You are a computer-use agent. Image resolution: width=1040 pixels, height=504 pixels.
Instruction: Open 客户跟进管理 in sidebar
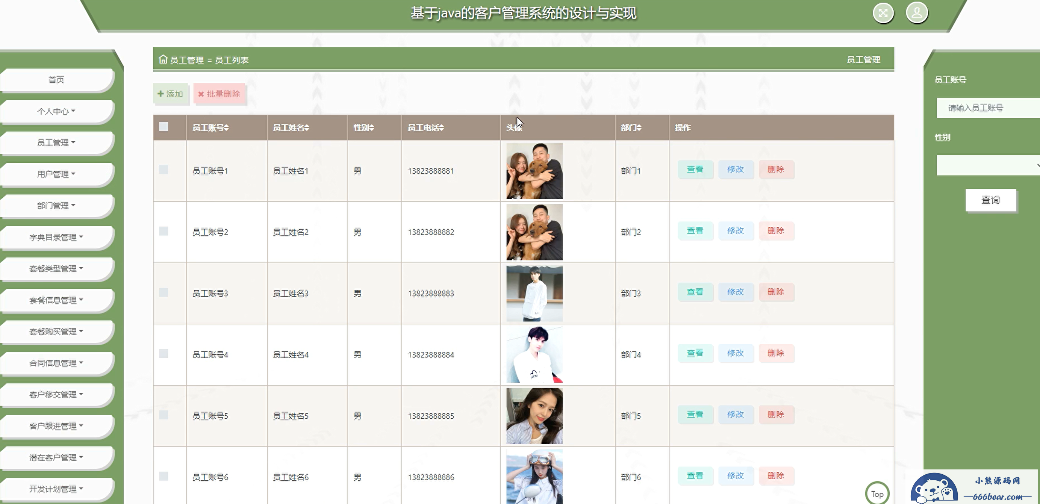(56, 426)
